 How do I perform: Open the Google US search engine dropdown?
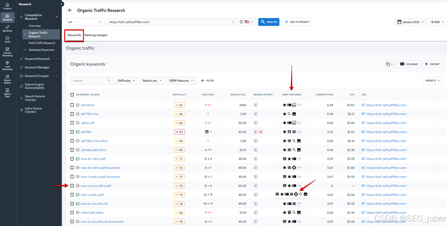click(x=246, y=22)
